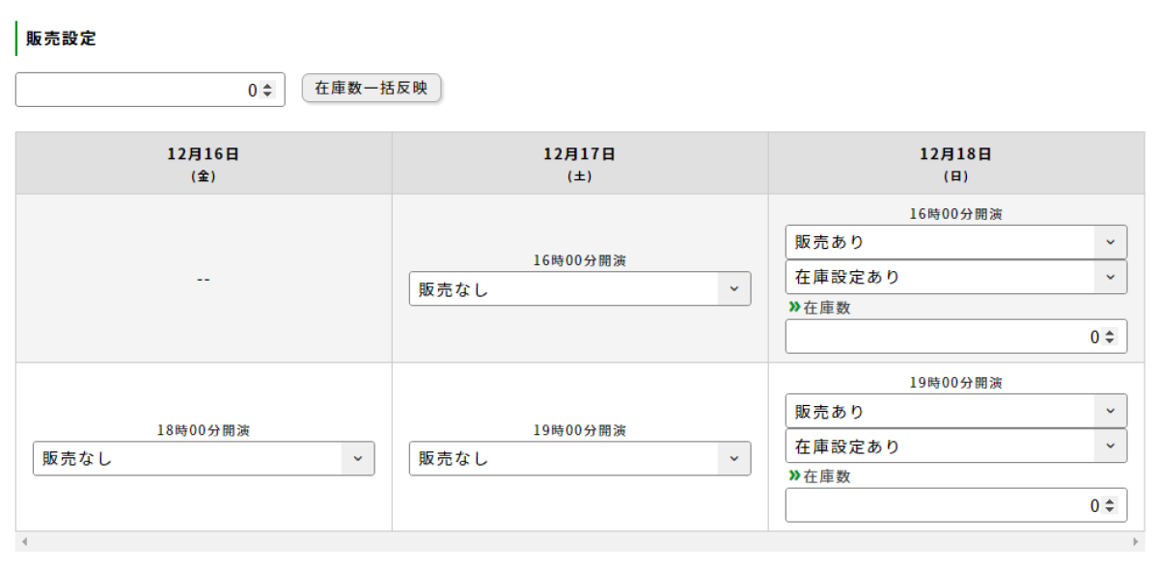
Task: Open the 12月18日 19時00分 在庫設定あり dropdown
Action: (x=955, y=447)
